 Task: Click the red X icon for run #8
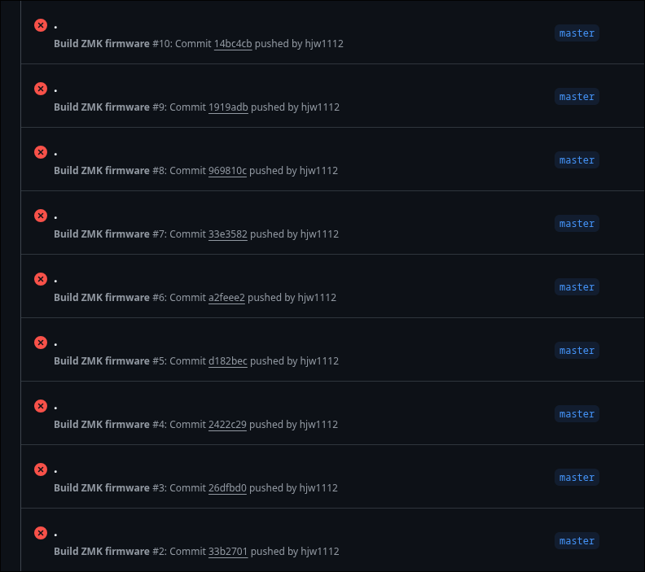pos(41,152)
